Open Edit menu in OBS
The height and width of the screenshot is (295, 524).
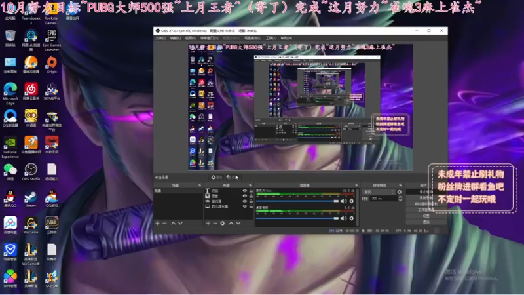[x=176, y=38]
